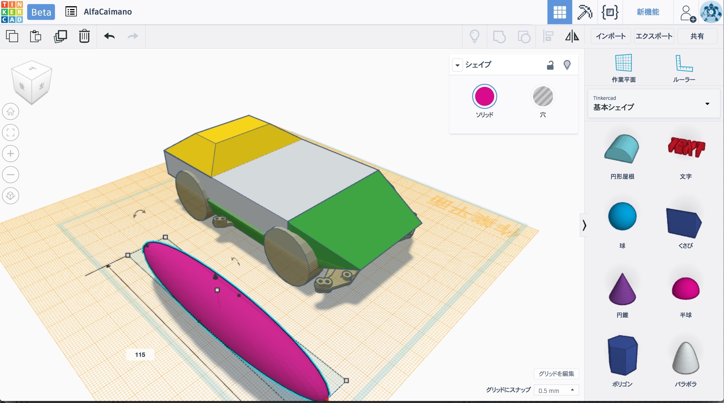
Task: Open the 新機能 menu item
Action: (x=648, y=12)
